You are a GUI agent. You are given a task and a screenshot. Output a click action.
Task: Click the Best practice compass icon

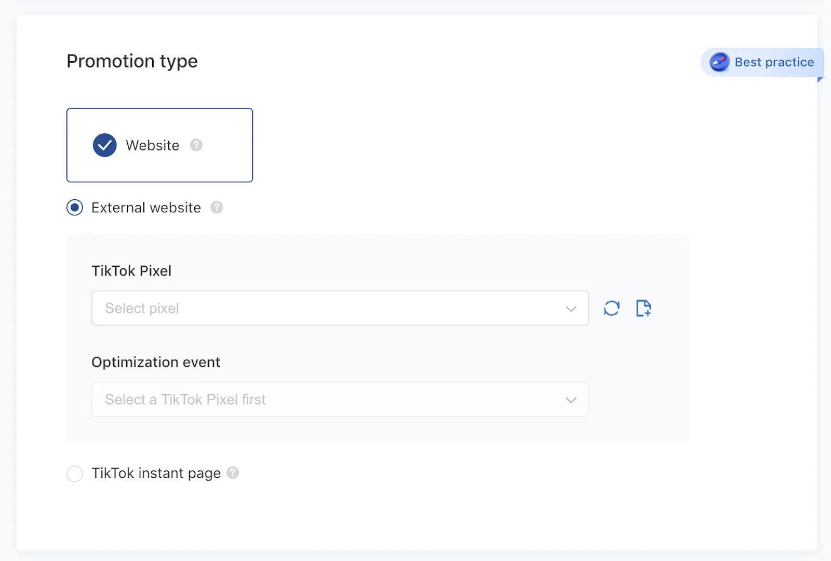(x=719, y=62)
